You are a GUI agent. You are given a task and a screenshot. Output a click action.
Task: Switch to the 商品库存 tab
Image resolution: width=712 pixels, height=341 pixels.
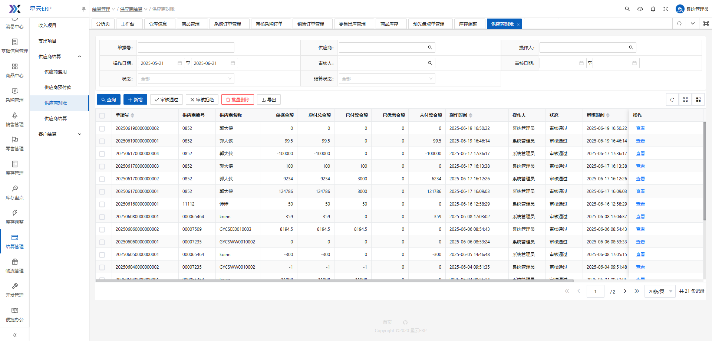(x=389, y=24)
